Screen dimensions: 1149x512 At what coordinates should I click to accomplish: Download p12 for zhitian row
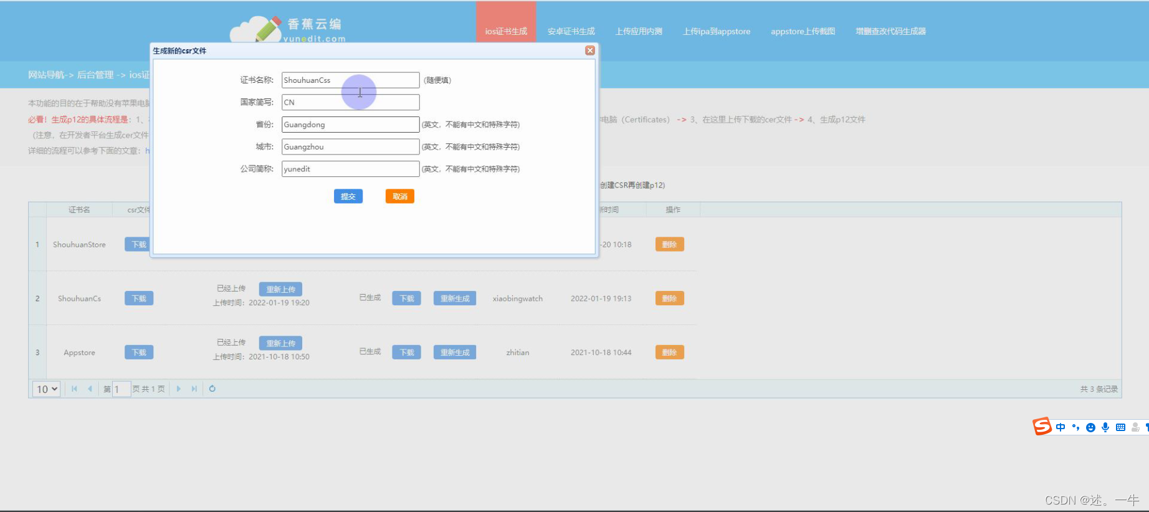tap(406, 353)
